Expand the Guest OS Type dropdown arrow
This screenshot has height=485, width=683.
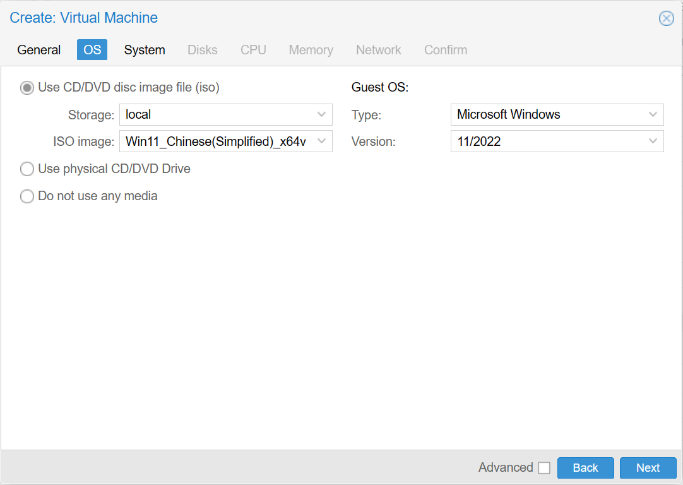[x=653, y=114]
